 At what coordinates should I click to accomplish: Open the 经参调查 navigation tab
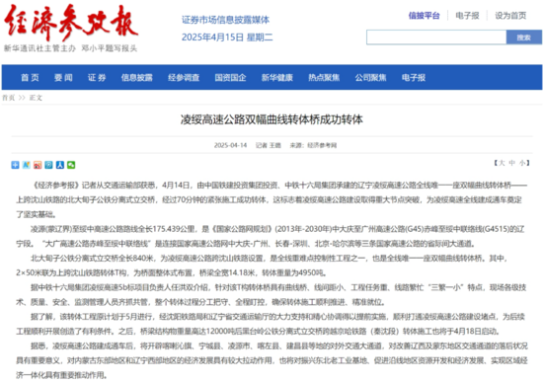[x=184, y=78]
